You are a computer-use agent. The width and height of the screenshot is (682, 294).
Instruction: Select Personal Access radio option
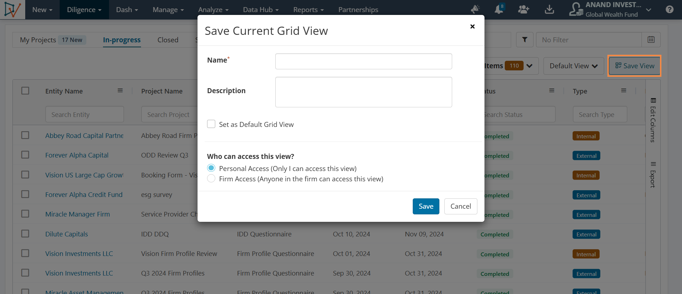(211, 168)
